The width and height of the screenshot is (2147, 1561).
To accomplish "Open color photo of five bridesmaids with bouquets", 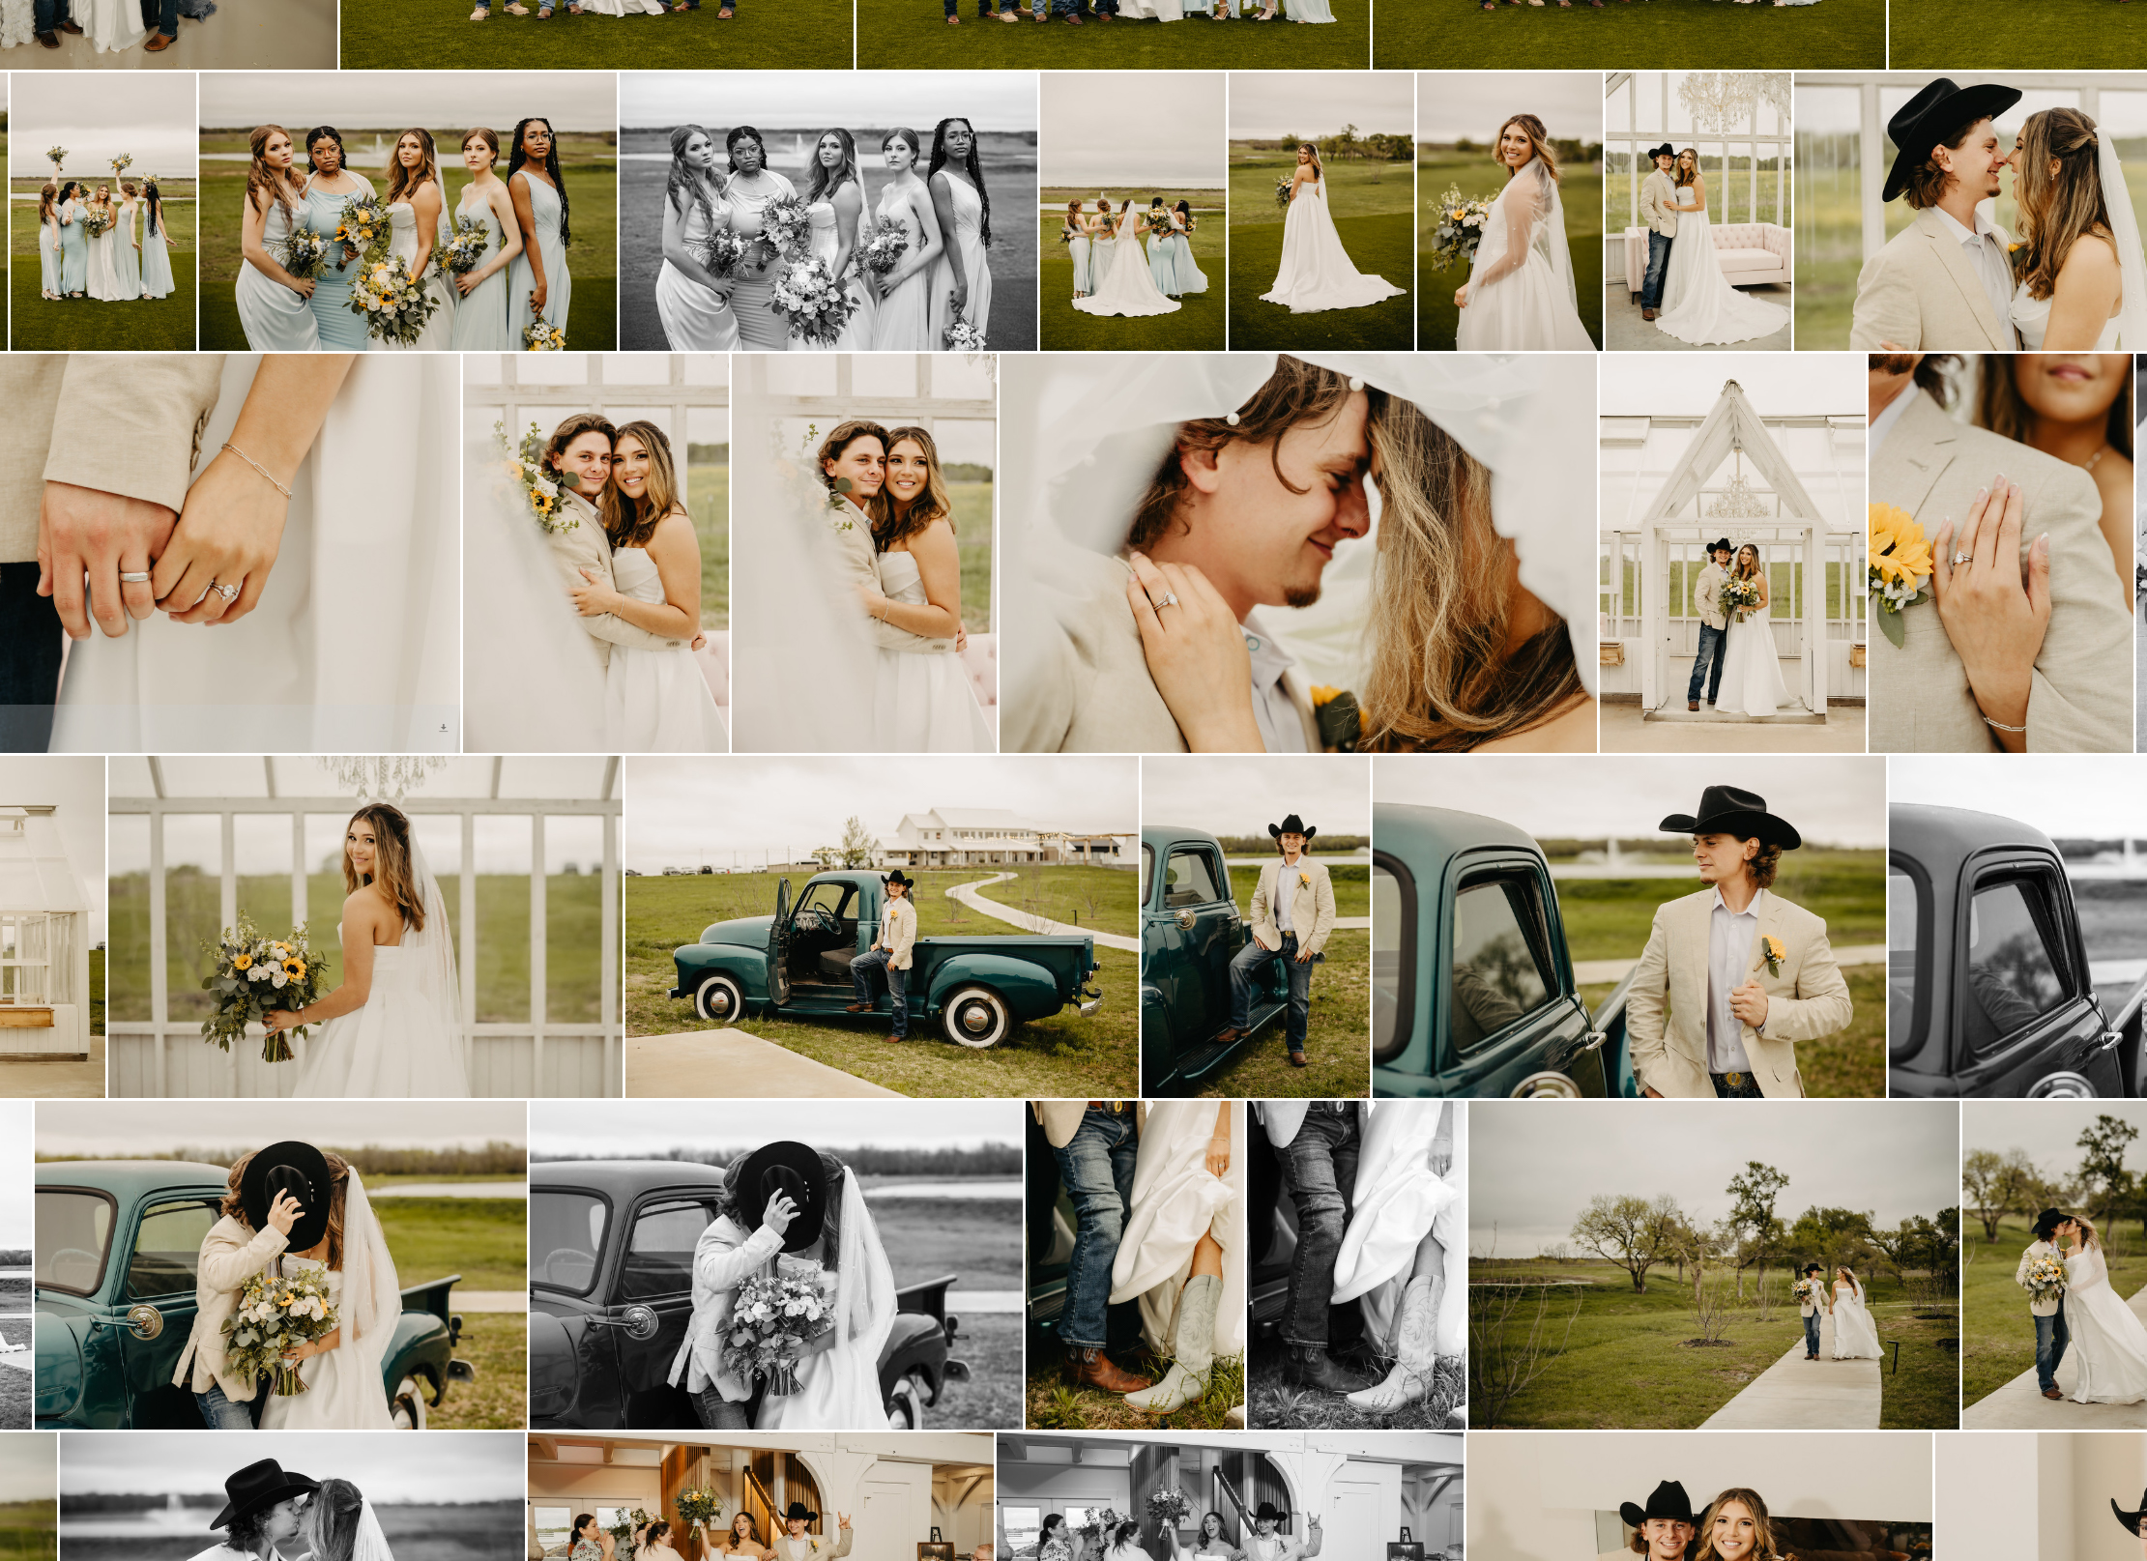I will pos(407,212).
